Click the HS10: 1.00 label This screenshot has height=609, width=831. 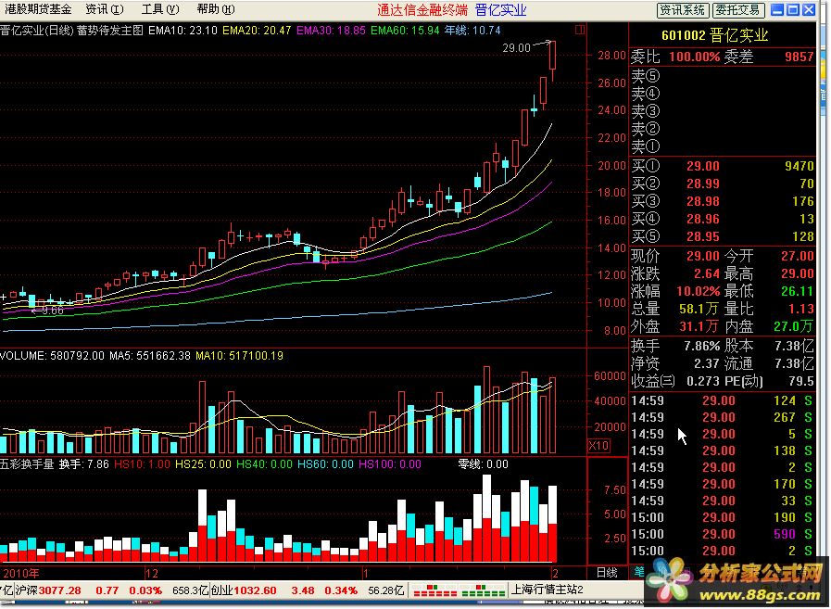point(142,464)
